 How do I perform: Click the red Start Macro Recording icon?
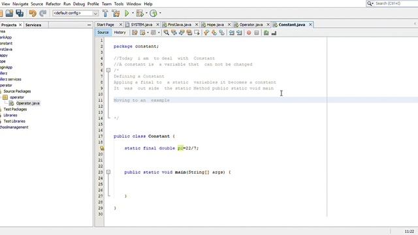[249, 33]
